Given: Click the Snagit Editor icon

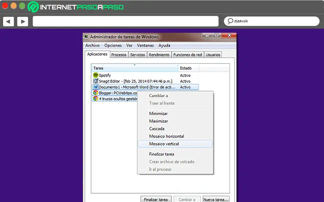Looking at the screenshot, I should point(96,81).
